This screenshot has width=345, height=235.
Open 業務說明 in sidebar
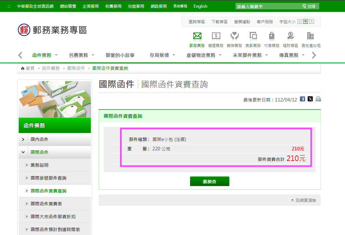pos(39,165)
